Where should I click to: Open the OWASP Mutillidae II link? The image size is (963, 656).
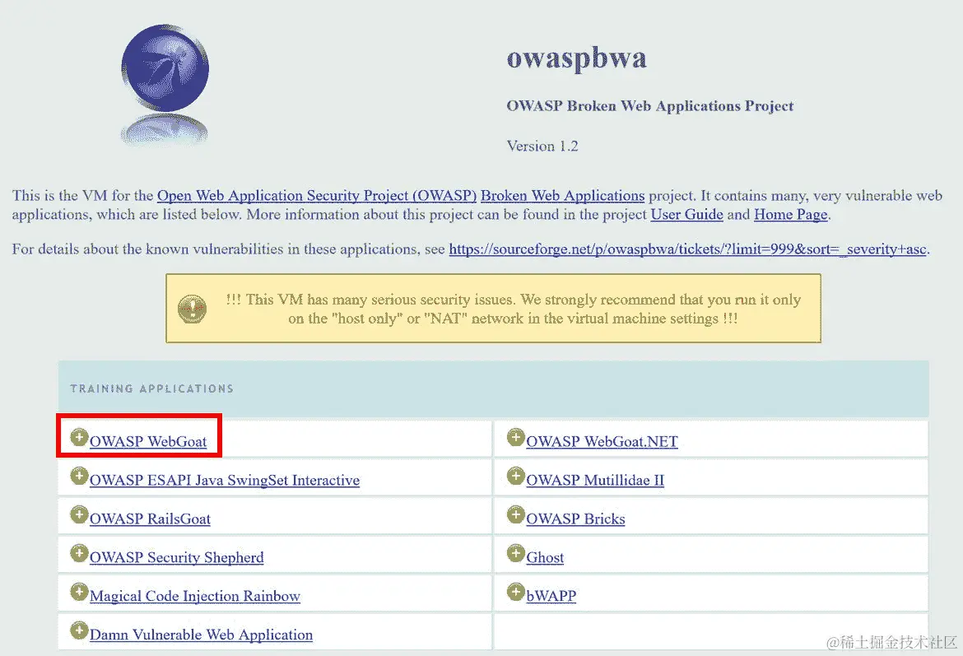(x=595, y=481)
